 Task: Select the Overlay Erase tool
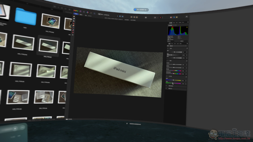click(73, 30)
